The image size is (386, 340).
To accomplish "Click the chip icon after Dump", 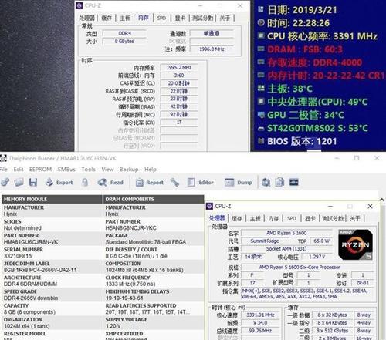I will (x=266, y=182).
